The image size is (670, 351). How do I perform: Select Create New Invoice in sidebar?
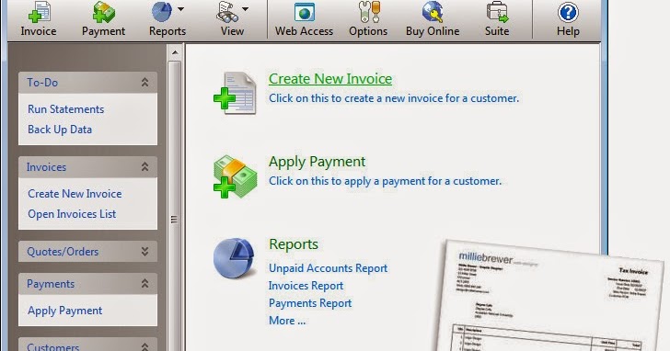tap(75, 194)
